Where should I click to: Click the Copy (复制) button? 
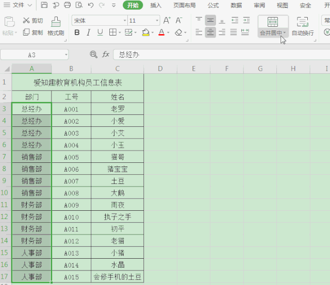click(33, 32)
